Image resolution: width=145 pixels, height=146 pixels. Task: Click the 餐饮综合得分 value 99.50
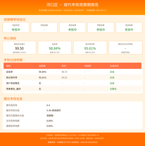pyautogui.click(x=19, y=48)
